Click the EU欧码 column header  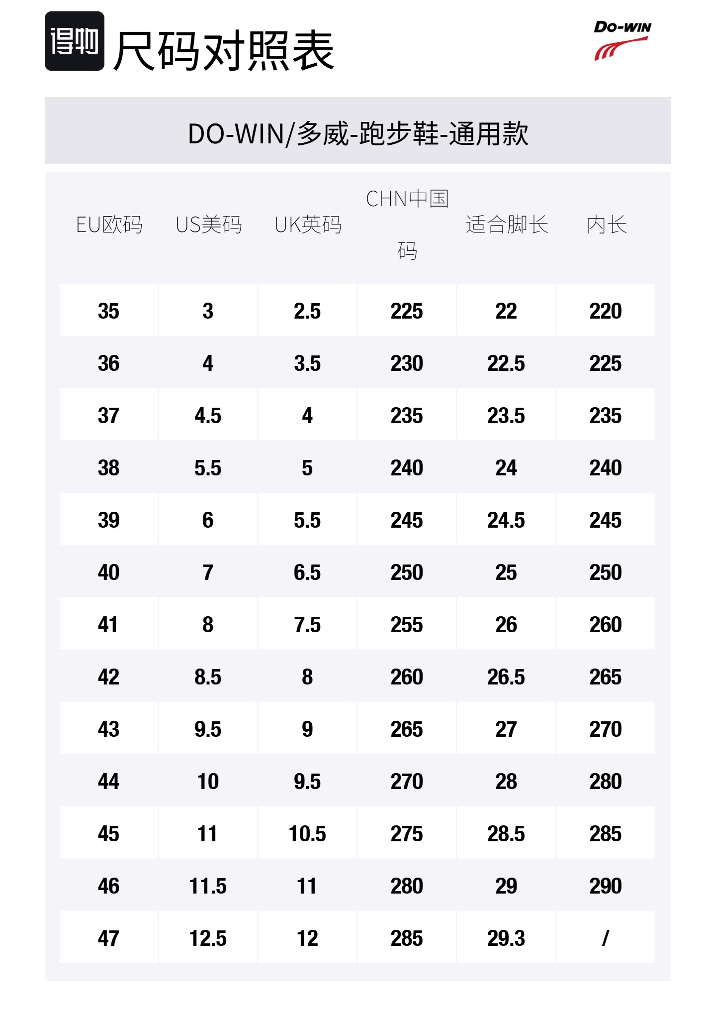tap(109, 225)
